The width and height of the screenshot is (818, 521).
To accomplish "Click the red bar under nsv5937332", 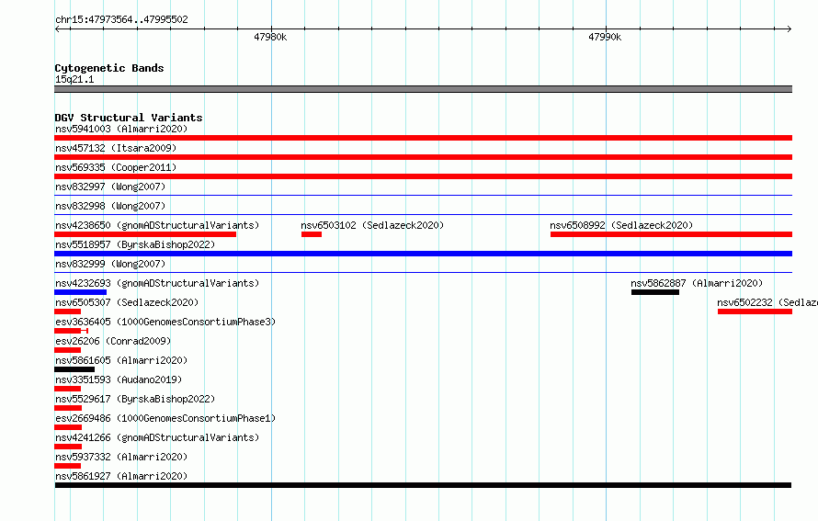I will coord(67,466).
